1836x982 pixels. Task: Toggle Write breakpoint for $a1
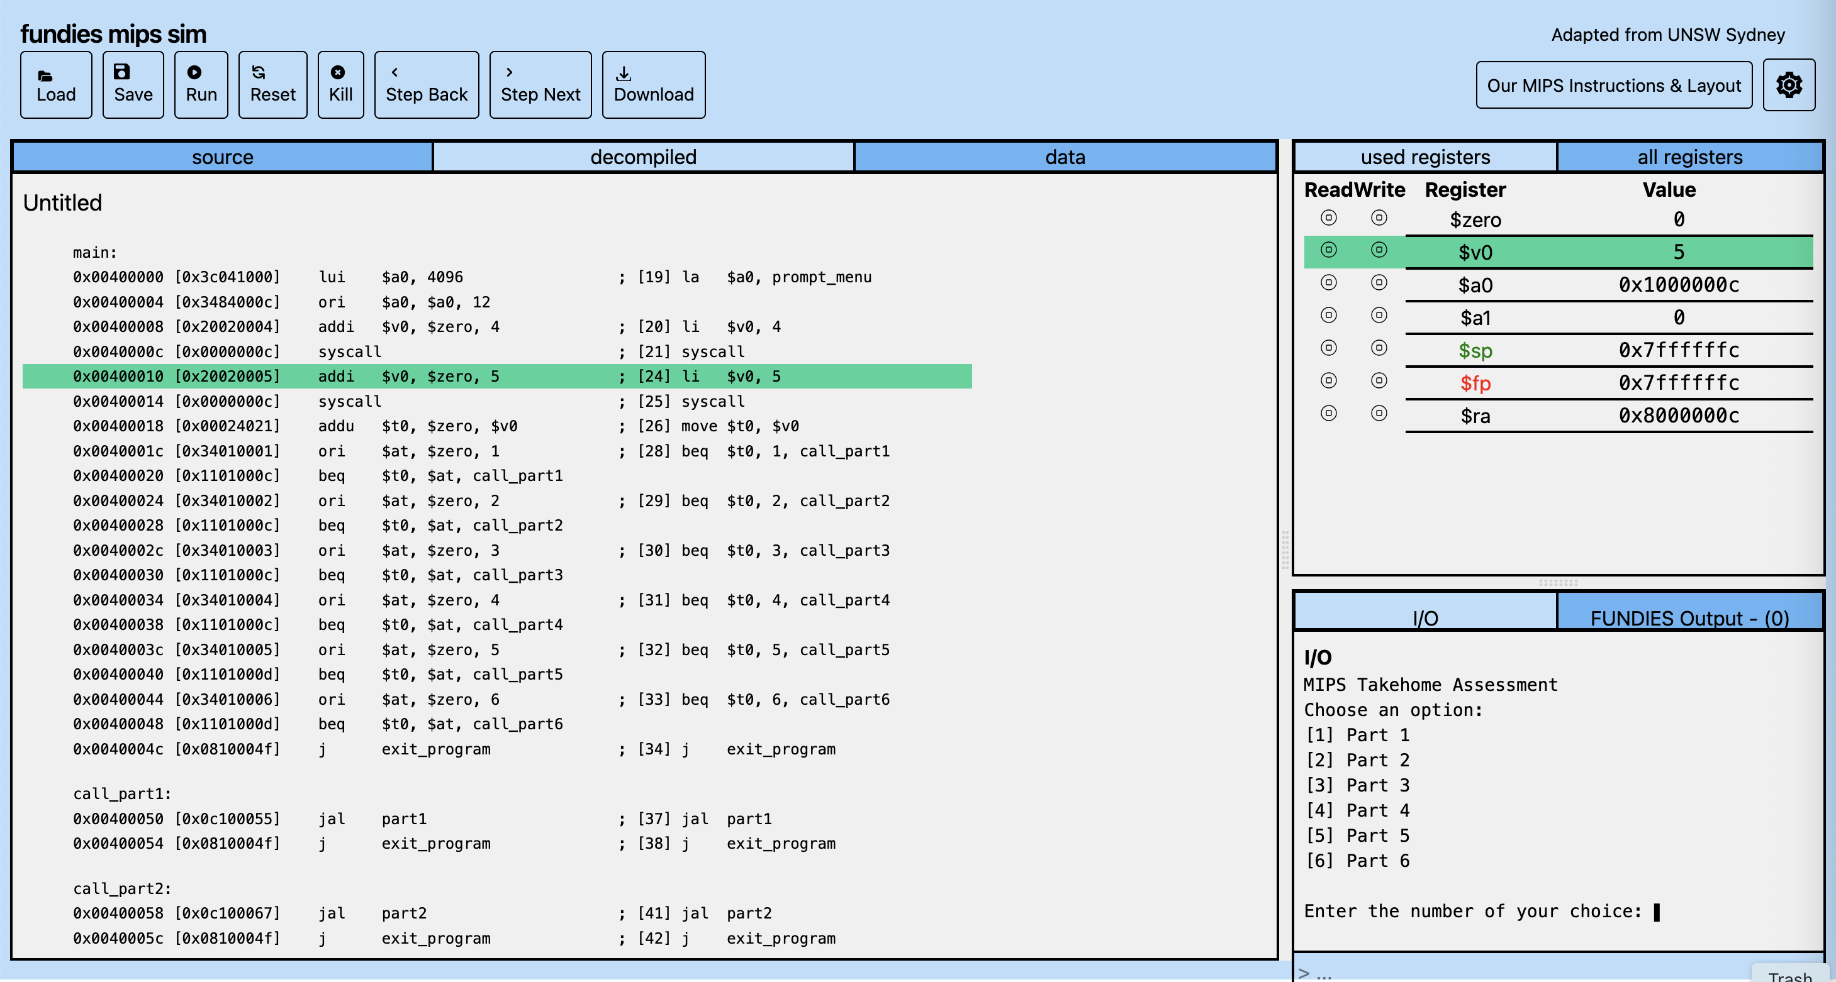click(1379, 315)
